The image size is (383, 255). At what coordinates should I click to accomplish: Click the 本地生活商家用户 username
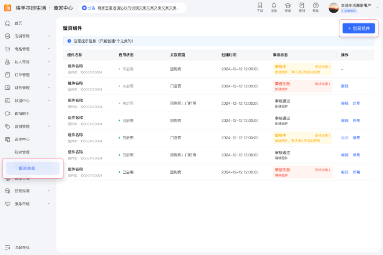click(356, 6)
